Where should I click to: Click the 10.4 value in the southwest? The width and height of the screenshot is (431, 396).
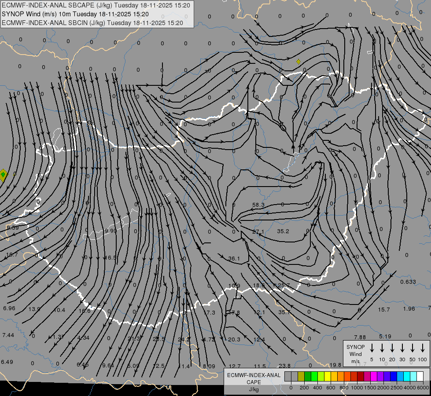(59, 310)
